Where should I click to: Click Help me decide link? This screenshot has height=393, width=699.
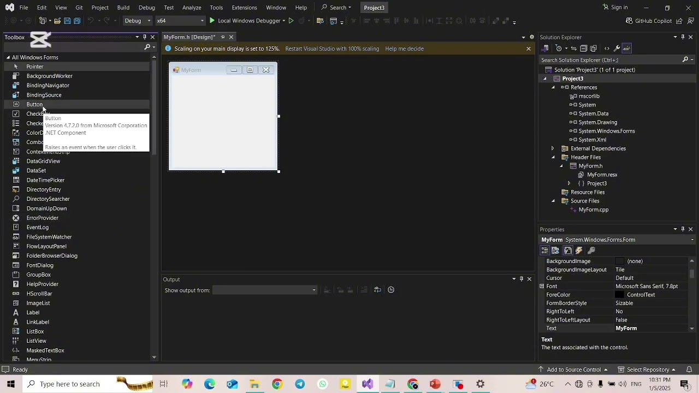(404, 49)
